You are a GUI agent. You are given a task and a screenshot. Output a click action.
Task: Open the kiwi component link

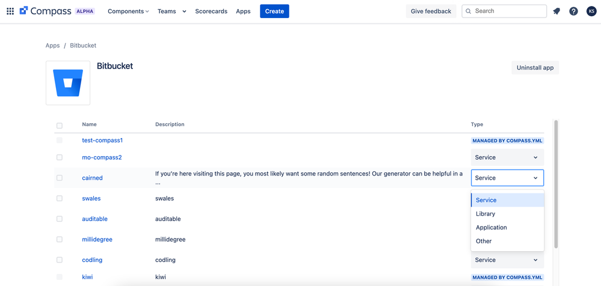tap(87, 276)
